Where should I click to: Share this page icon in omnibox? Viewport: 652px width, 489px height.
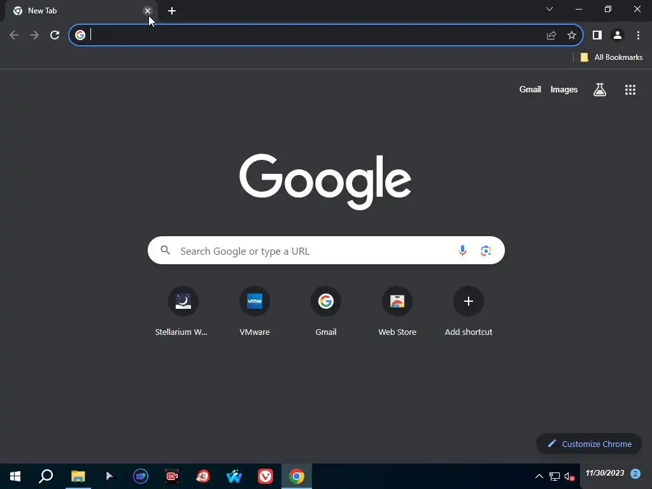[x=551, y=36]
